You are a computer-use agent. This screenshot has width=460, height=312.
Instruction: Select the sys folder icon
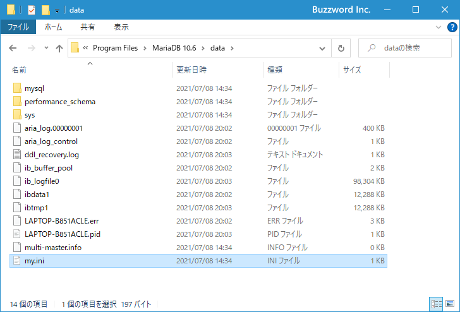click(17, 115)
